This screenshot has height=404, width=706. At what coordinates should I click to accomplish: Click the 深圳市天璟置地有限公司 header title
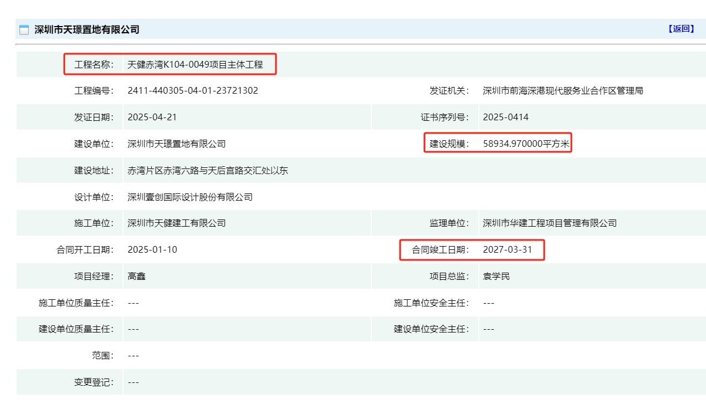[x=87, y=30]
